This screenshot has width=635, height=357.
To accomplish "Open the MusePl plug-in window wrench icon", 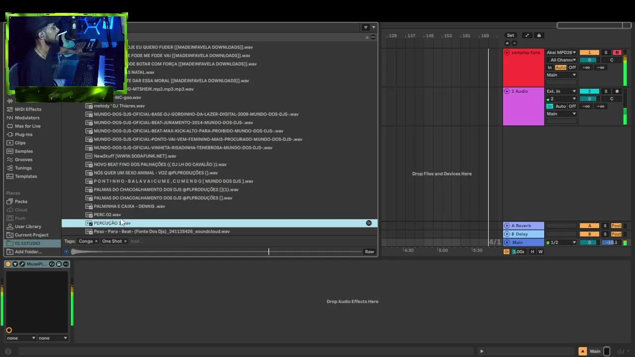I will 21,264.
